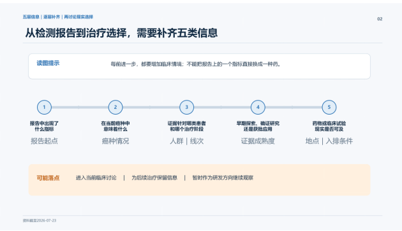
Task: Click the 在当前癌种中意味着什么 description
Action: click(x=115, y=126)
